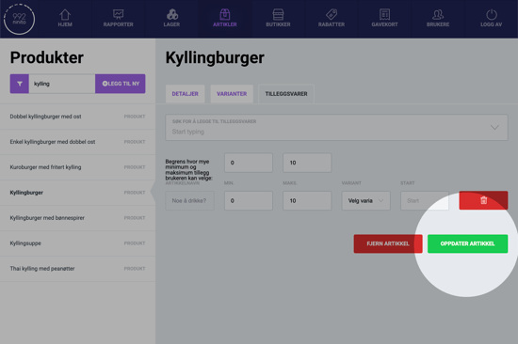This screenshot has width=518, height=344.
Task: Click the 992 ninito logo
Action: tap(19, 19)
